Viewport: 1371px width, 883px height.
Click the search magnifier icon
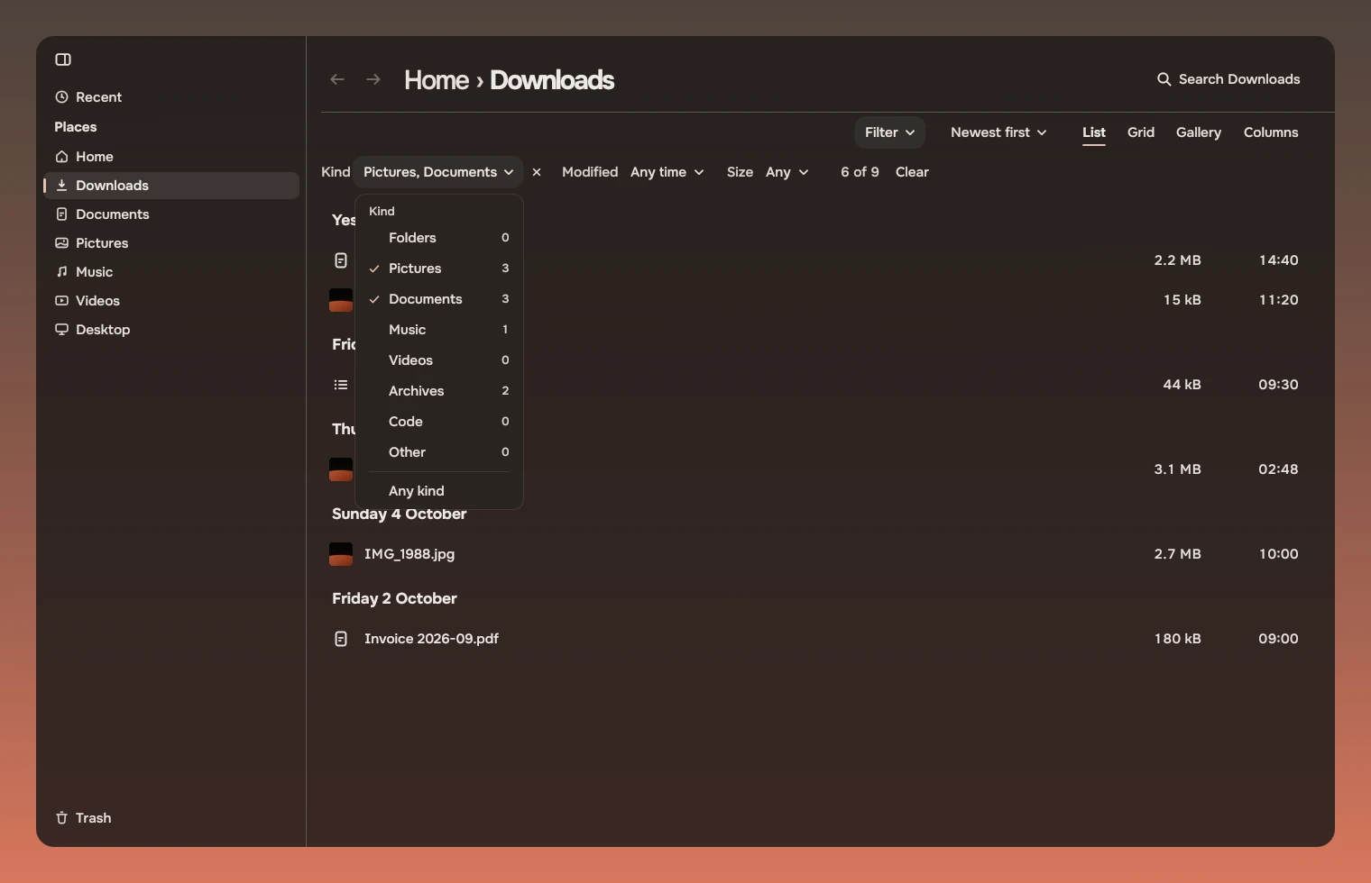point(1164,79)
